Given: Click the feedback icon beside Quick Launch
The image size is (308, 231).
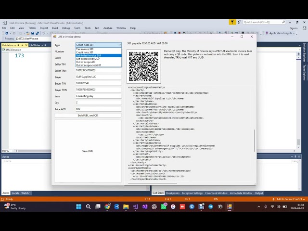Looking at the screenshot, I should 239,22.
